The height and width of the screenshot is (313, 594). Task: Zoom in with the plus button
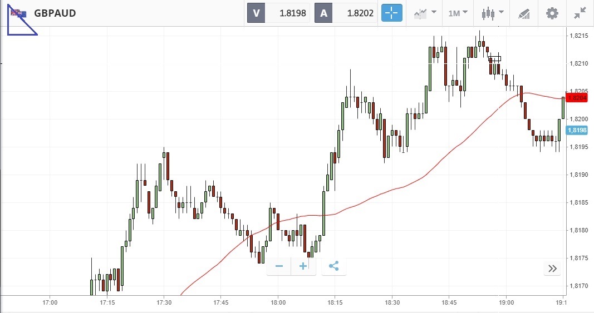coord(303,266)
